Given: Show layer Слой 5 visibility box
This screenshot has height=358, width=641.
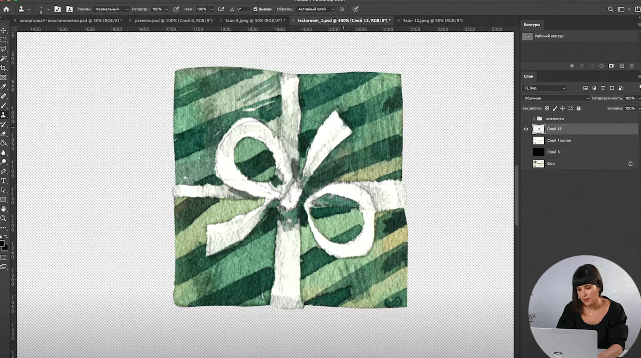Looking at the screenshot, I should [526, 152].
